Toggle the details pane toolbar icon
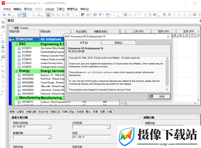The width and height of the screenshot is (201, 148). point(48,15)
